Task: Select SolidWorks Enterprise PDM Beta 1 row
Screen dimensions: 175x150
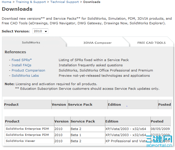Action: click(x=27, y=135)
